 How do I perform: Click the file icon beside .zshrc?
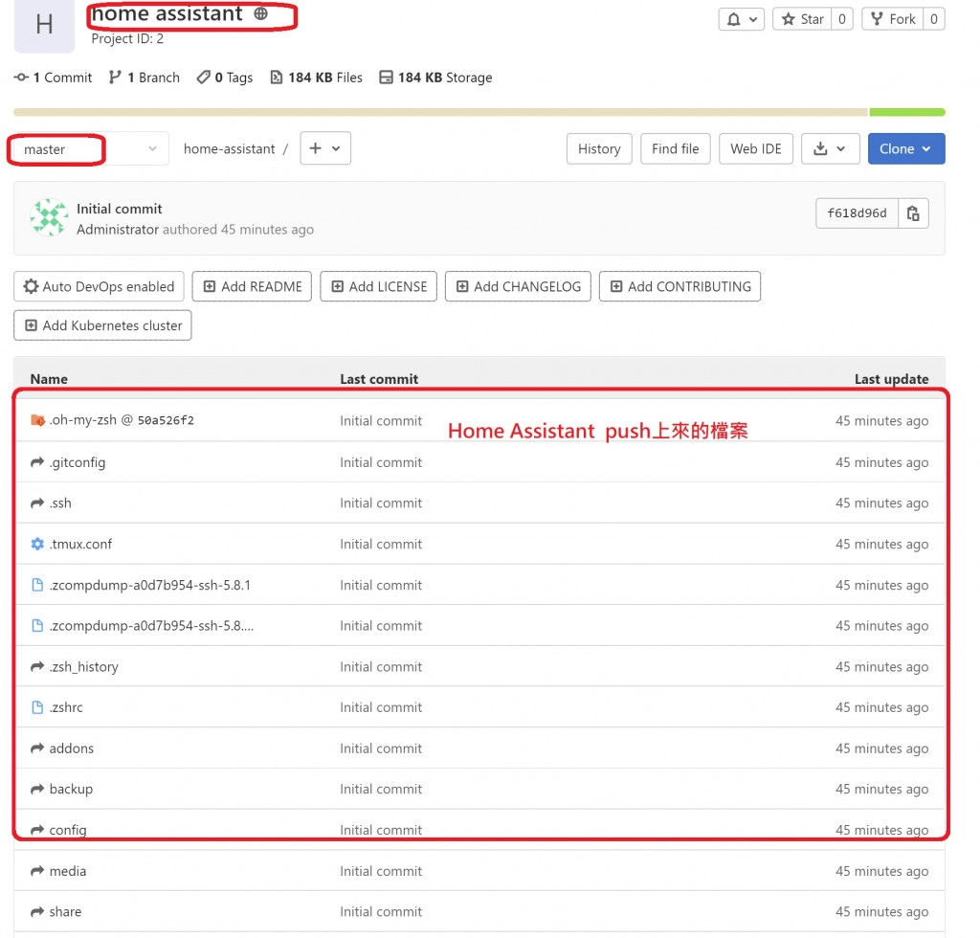[x=37, y=707]
